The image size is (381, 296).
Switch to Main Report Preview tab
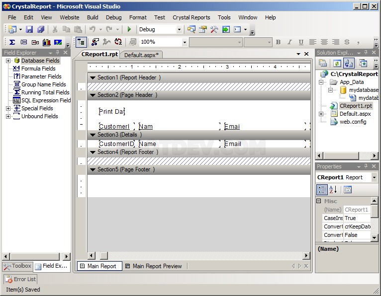click(154, 266)
